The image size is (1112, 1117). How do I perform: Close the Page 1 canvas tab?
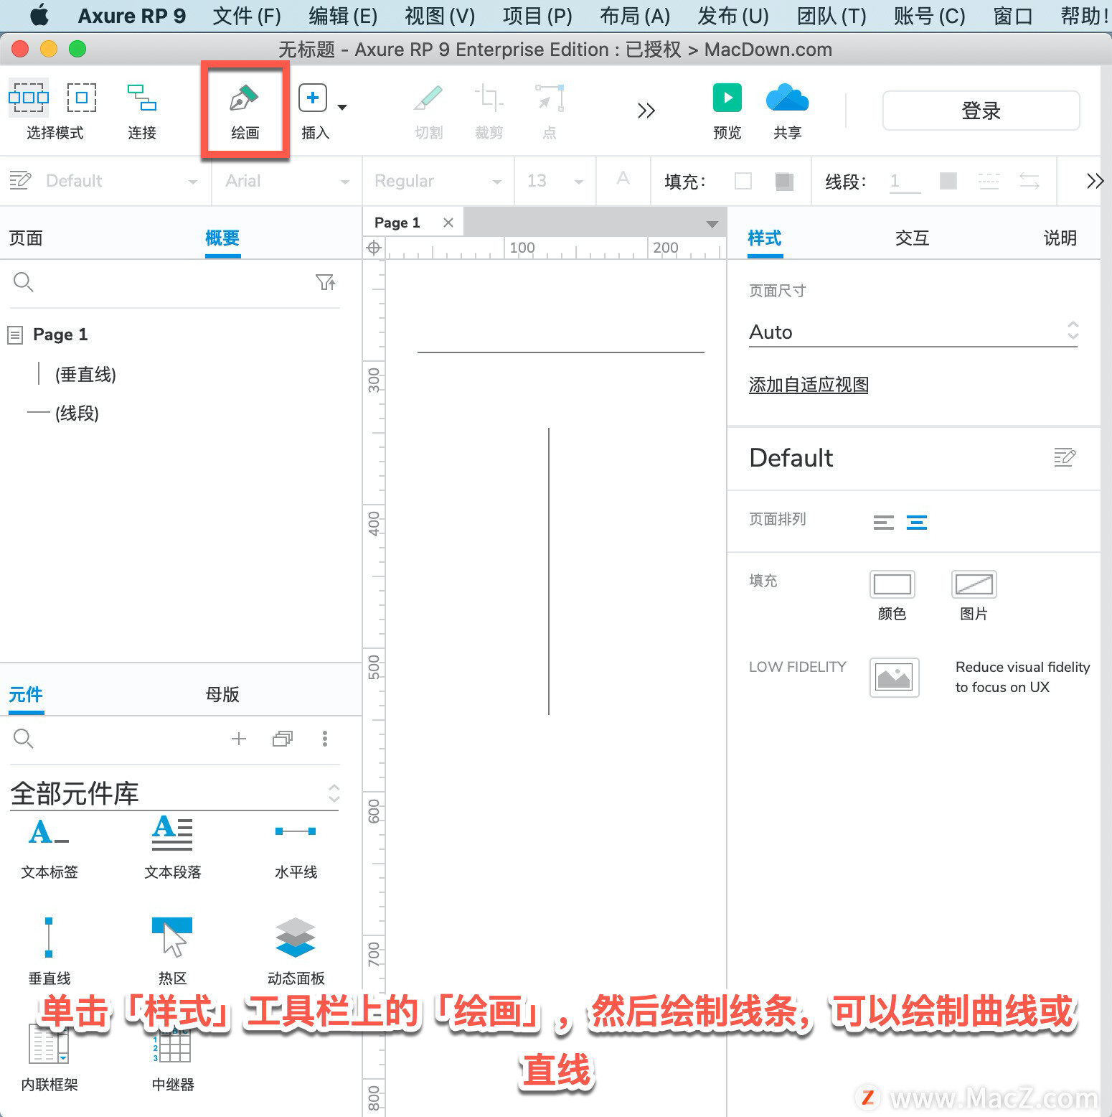[448, 223]
